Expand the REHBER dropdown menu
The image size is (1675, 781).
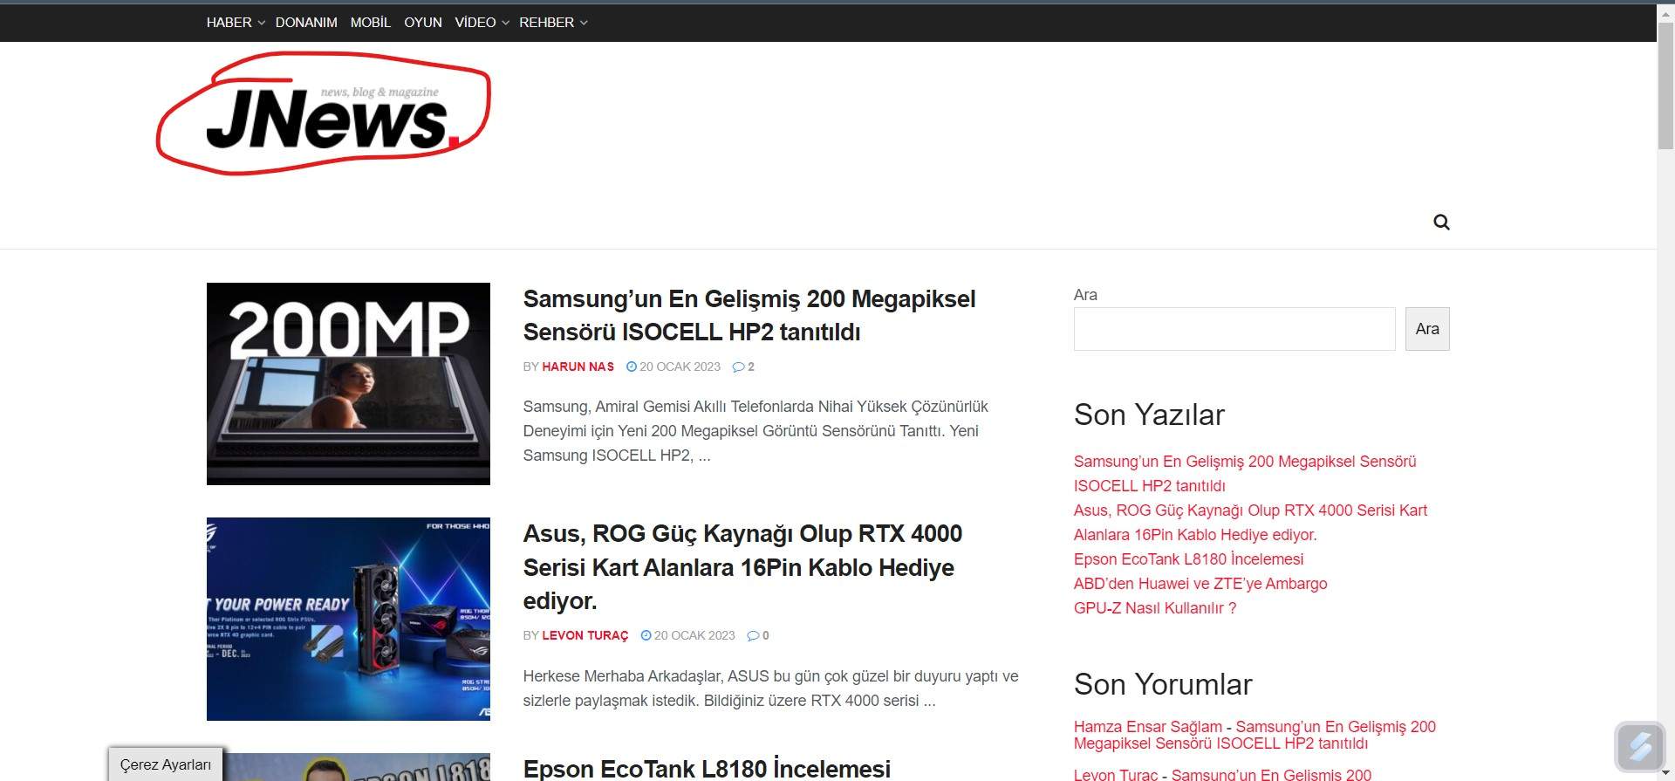click(x=552, y=23)
